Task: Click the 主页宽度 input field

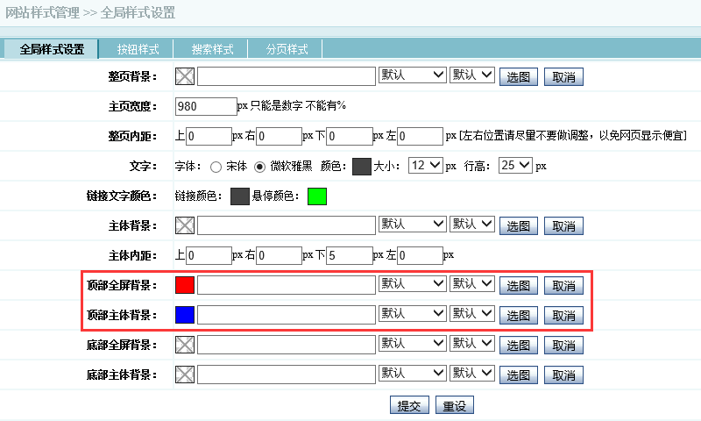Action: (206, 106)
